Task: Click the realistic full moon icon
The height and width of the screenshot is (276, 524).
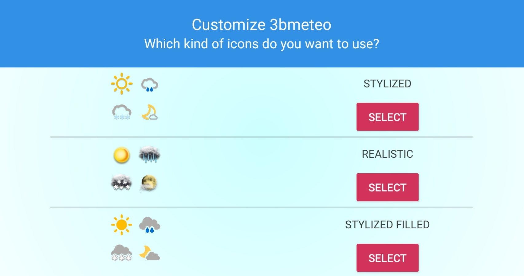Action: click(149, 183)
